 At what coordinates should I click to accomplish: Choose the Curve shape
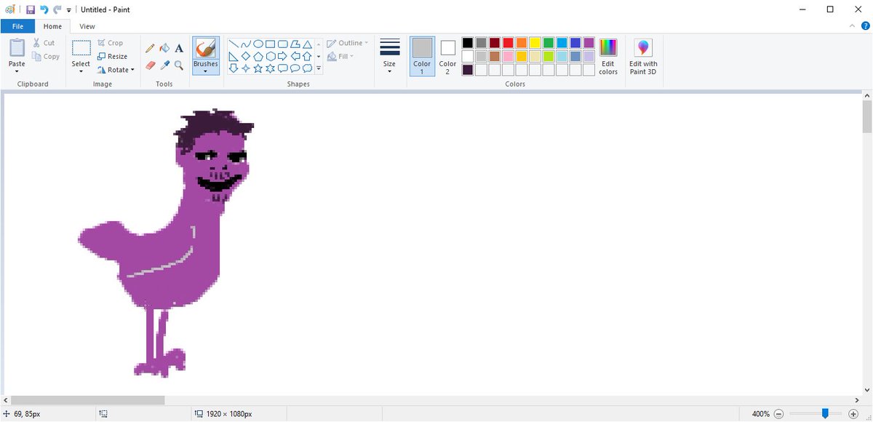click(246, 44)
